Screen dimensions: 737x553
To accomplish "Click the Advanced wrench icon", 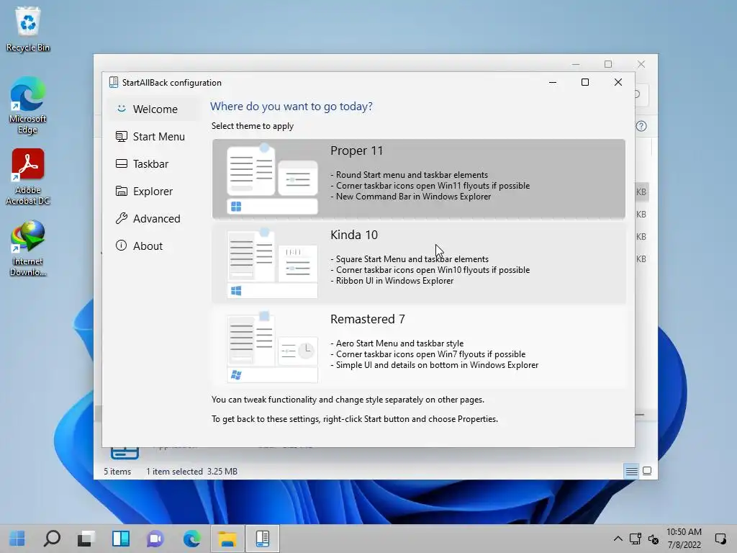I will (x=121, y=218).
